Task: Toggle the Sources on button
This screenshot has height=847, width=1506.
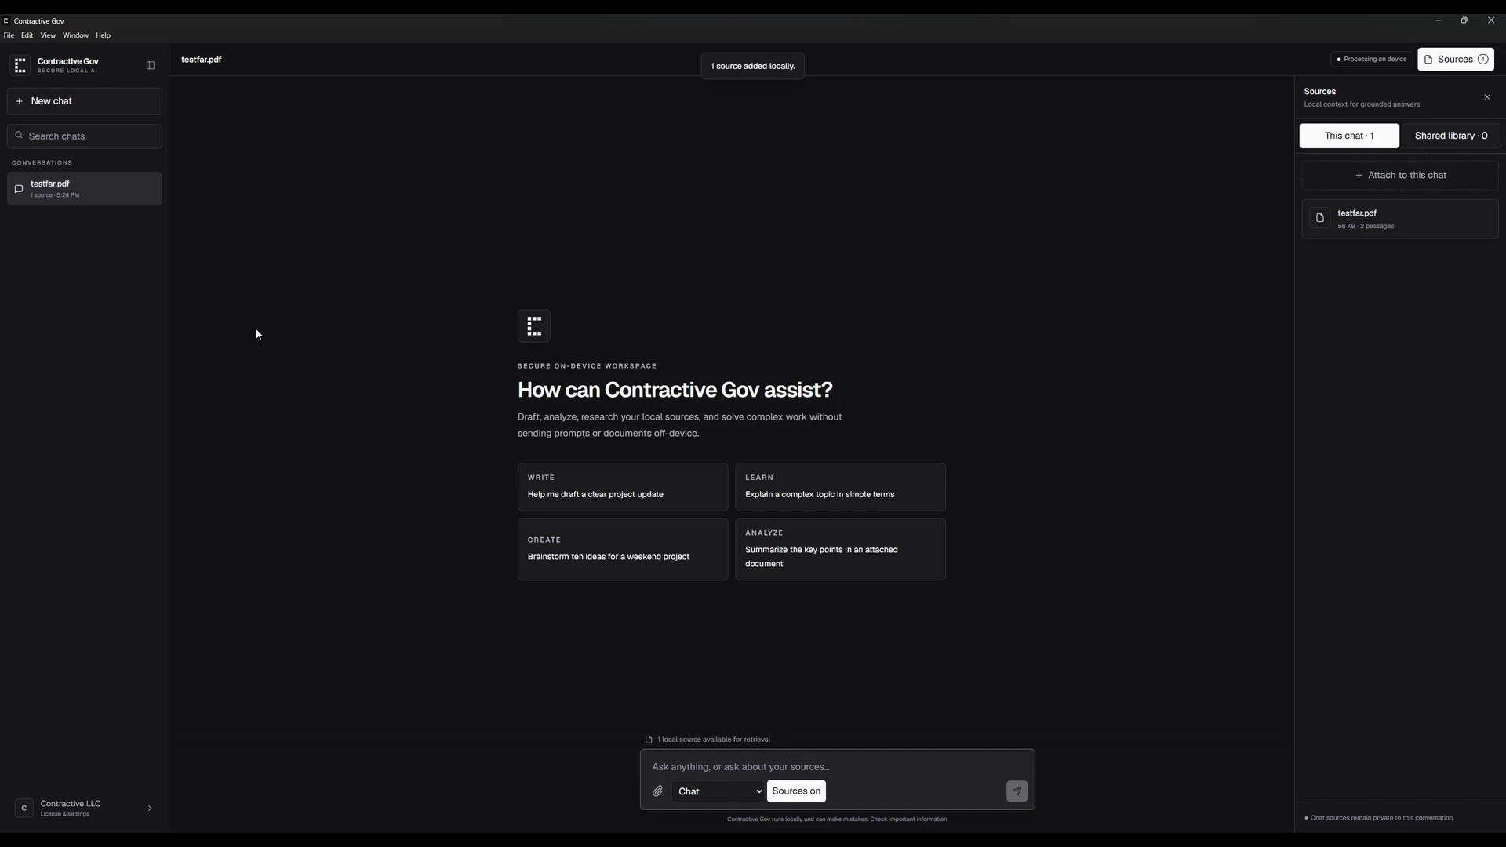Action: [796, 791]
